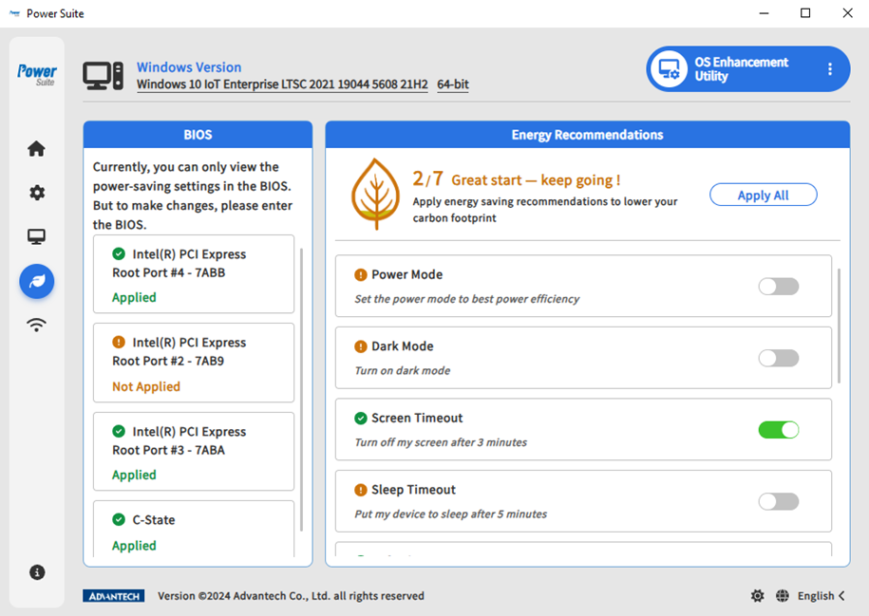
Task: Open the settings gear in sidebar
Action: (36, 193)
